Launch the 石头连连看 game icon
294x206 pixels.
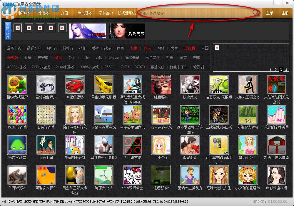[x=46, y=115]
